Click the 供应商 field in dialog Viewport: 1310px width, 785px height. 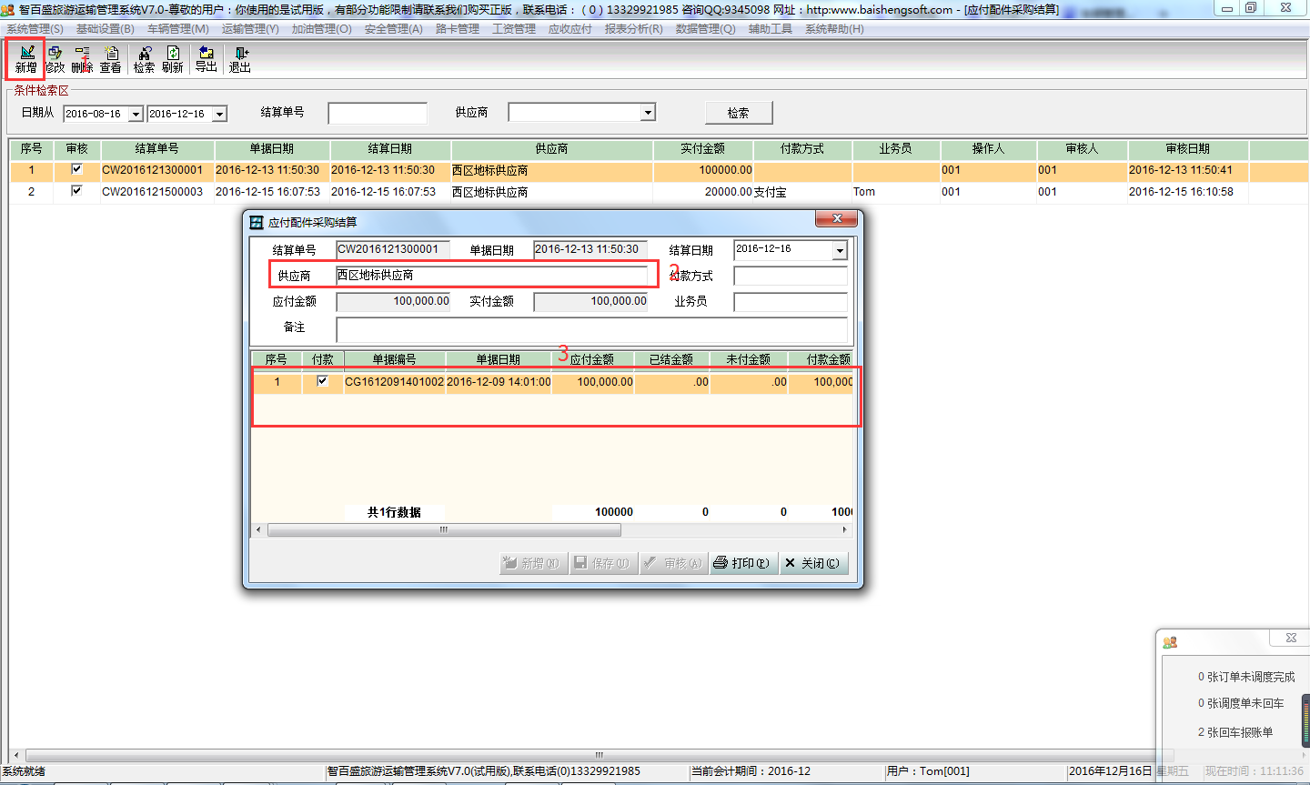491,275
